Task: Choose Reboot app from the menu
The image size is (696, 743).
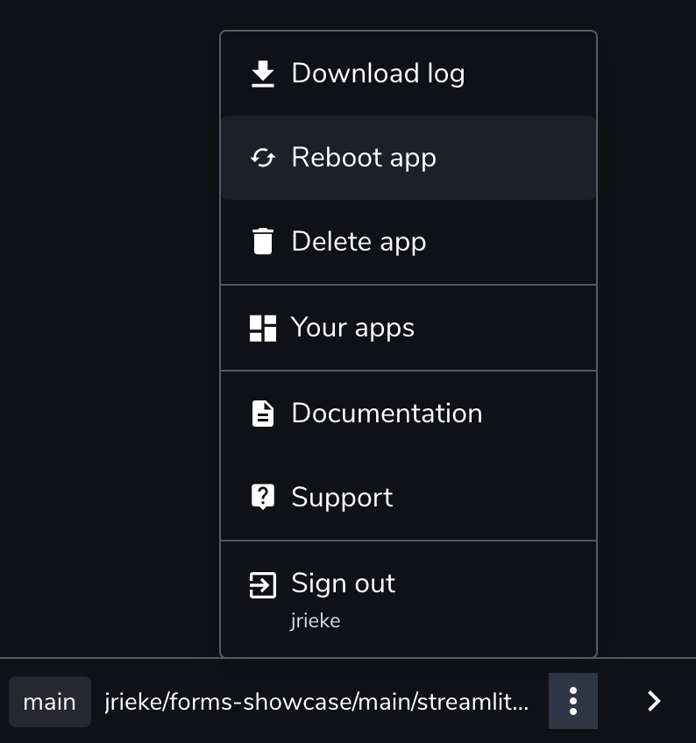Action: coord(364,158)
